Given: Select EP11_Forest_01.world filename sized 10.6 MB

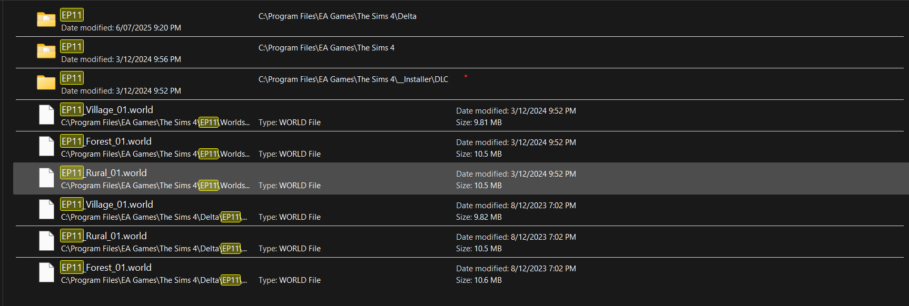Looking at the screenshot, I should (x=106, y=268).
